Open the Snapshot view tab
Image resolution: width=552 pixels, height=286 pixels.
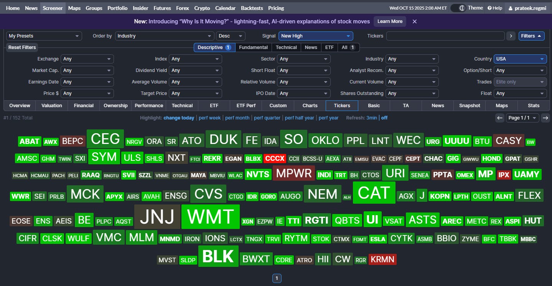(470, 106)
